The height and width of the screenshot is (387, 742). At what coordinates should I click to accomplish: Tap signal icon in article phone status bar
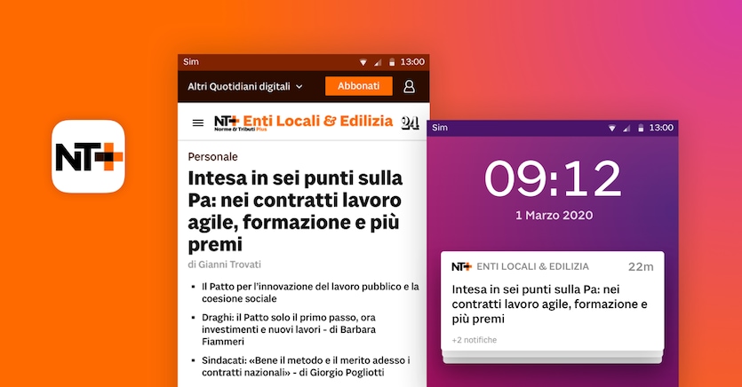[378, 62]
